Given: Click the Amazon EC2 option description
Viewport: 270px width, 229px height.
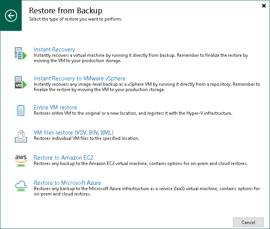Looking at the screenshot, I should pos(140,163).
